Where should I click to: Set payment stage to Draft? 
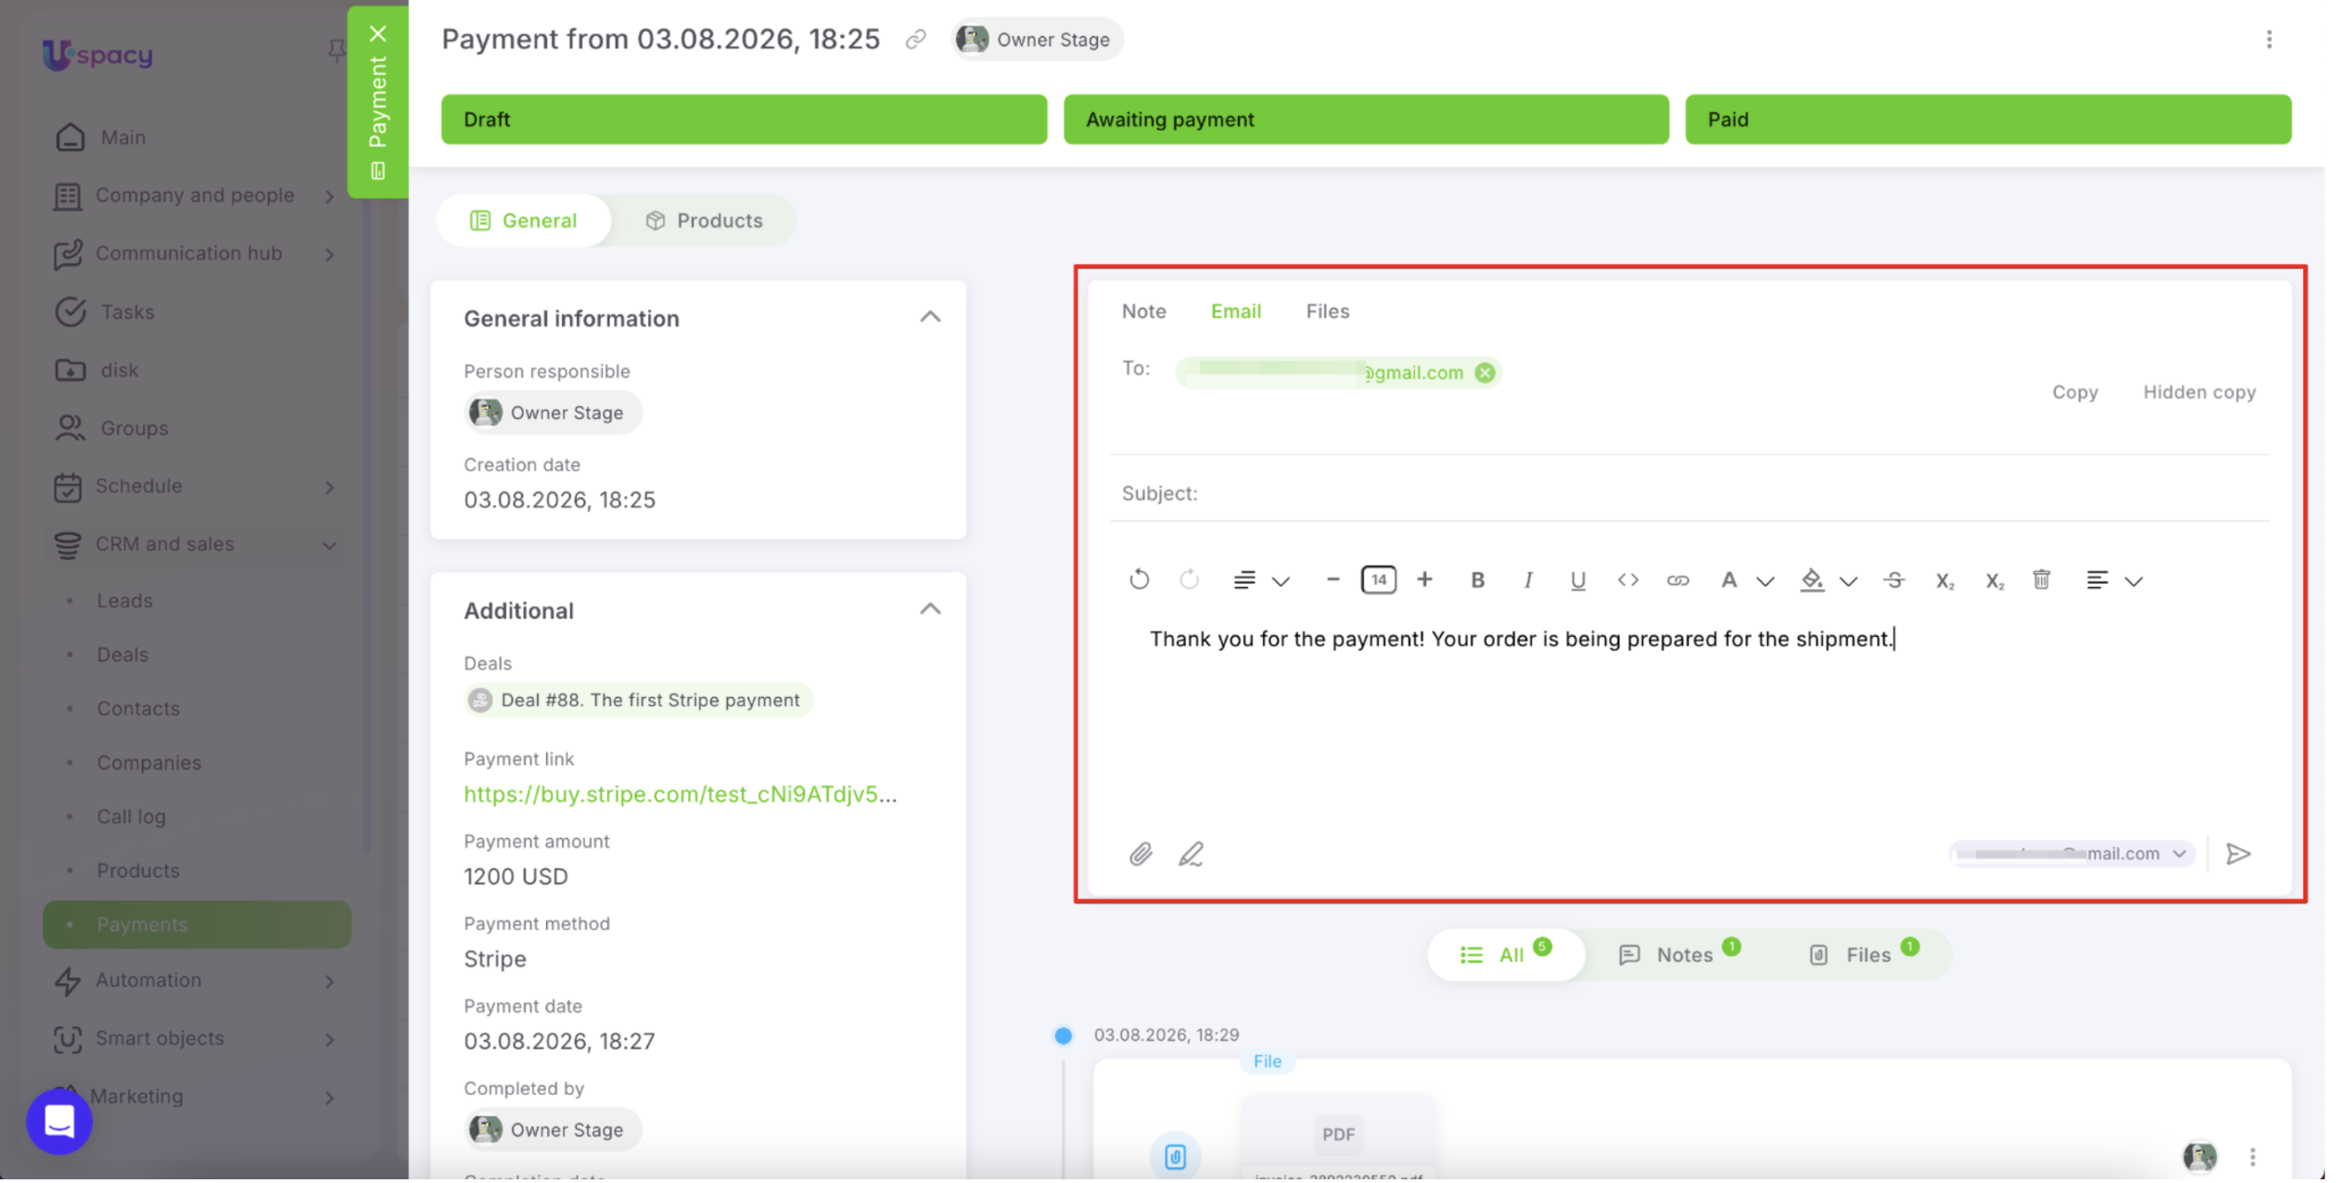[744, 120]
